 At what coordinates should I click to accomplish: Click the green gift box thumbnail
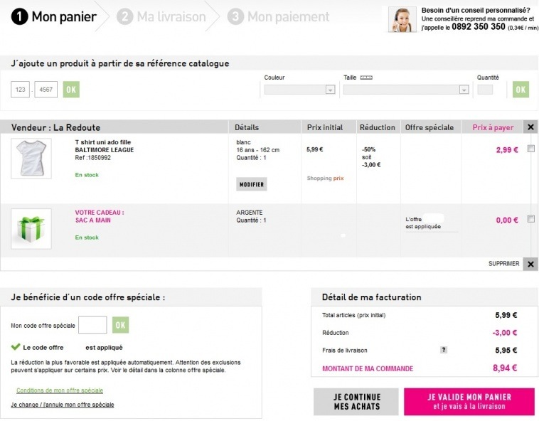[x=31, y=228]
